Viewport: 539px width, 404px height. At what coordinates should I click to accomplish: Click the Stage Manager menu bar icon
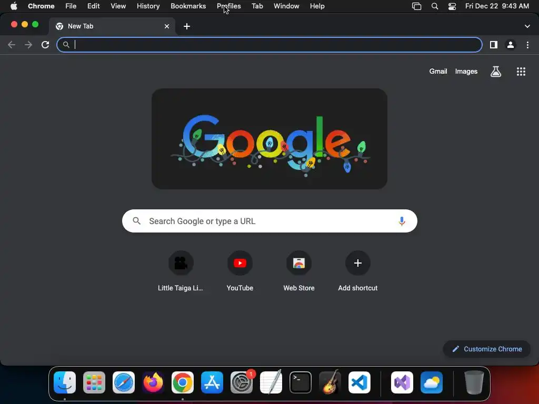(417, 6)
